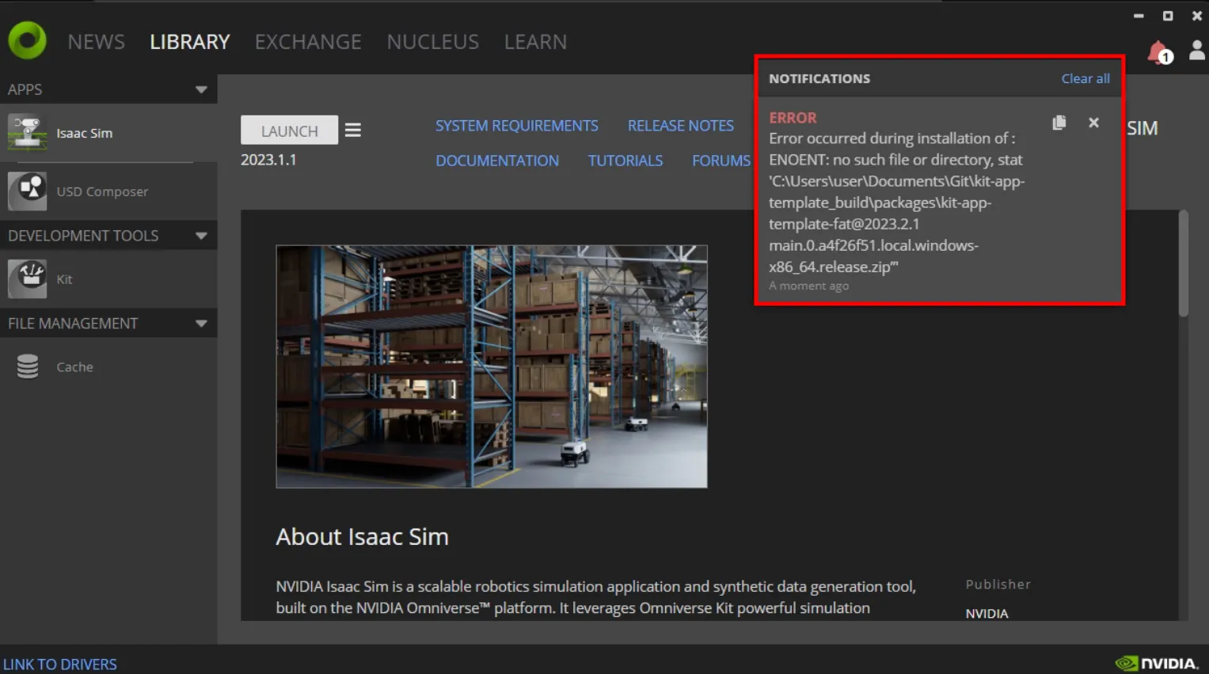
Task: Open DOCUMENTATION link
Action: point(497,161)
